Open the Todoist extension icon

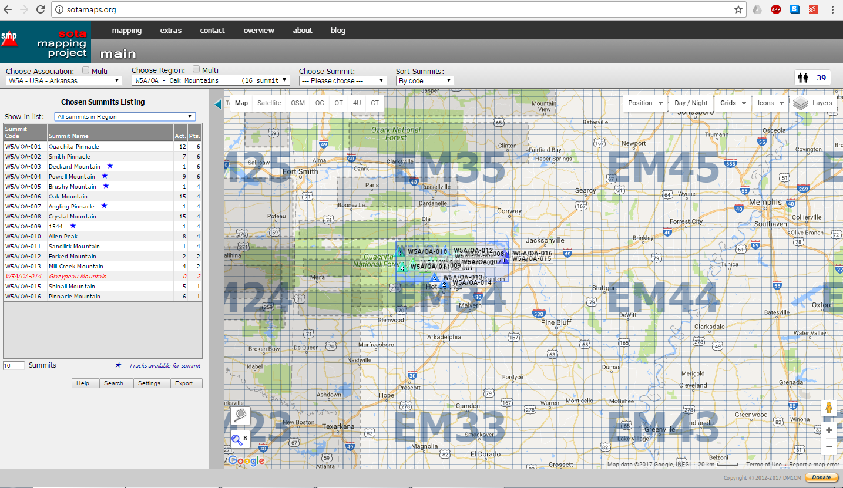point(813,9)
